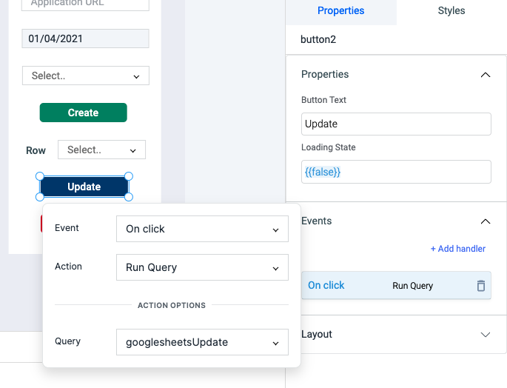Add a new event handler

click(458, 249)
